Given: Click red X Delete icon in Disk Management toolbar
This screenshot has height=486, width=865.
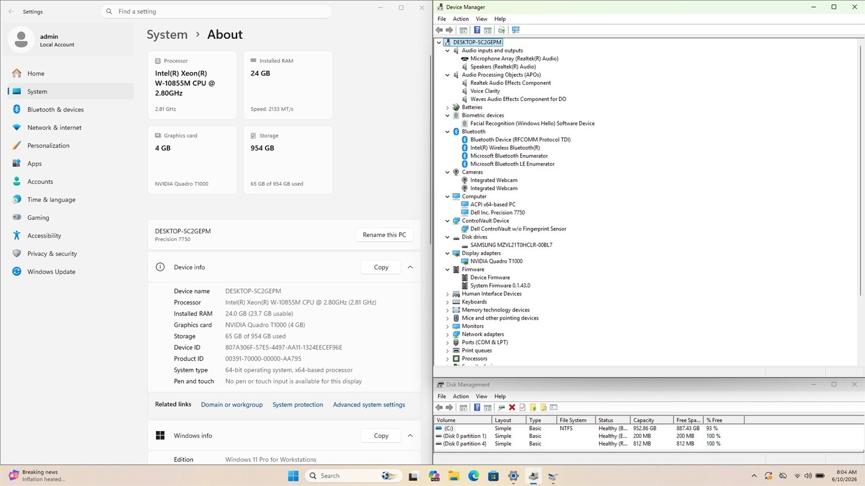Looking at the screenshot, I should [512, 407].
